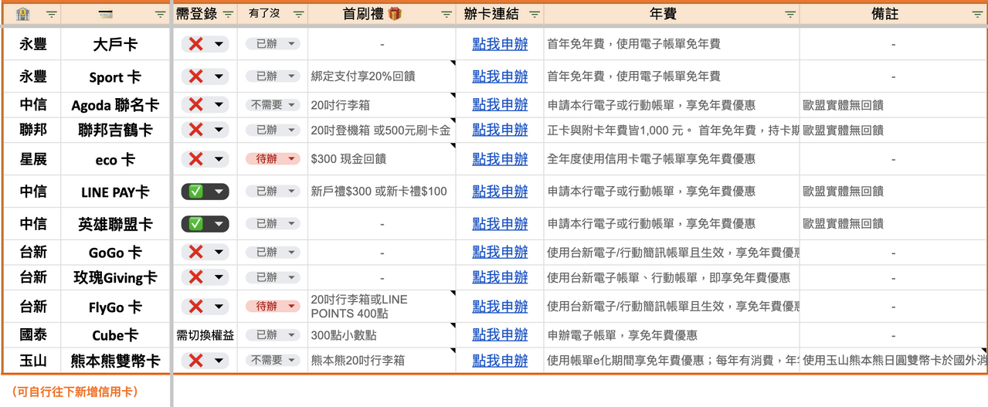Open the 已辦 status dropdown for Cube卡
988x407 pixels.
click(x=273, y=335)
